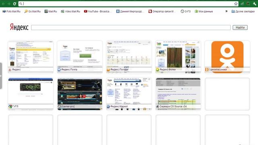The height and width of the screenshot is (145, 258).
Task: Click the Яндекс logo
Action: [19, 27]
